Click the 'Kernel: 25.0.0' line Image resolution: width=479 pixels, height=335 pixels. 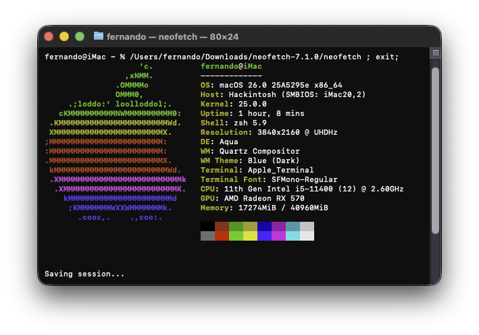pyautogui.click(x=234, y=104)
